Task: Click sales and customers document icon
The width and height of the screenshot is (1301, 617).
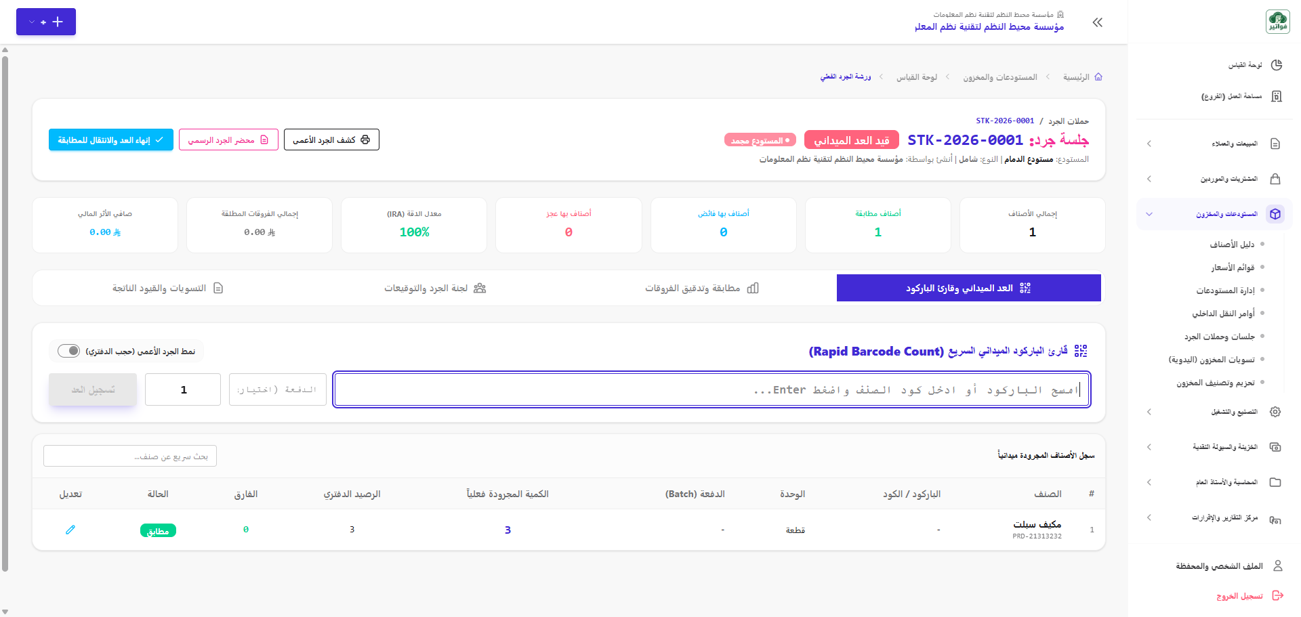Action: click(1275, 144)
